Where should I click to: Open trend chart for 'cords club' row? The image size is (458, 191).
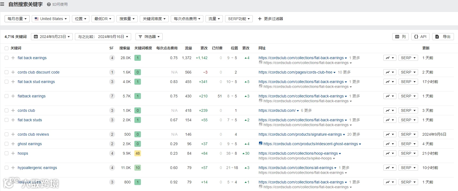click(390, 110)
